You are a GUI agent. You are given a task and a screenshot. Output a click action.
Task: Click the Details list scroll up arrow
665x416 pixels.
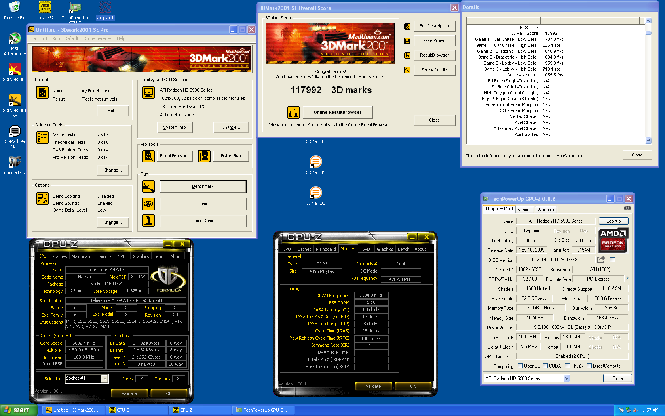pos(648,21)
